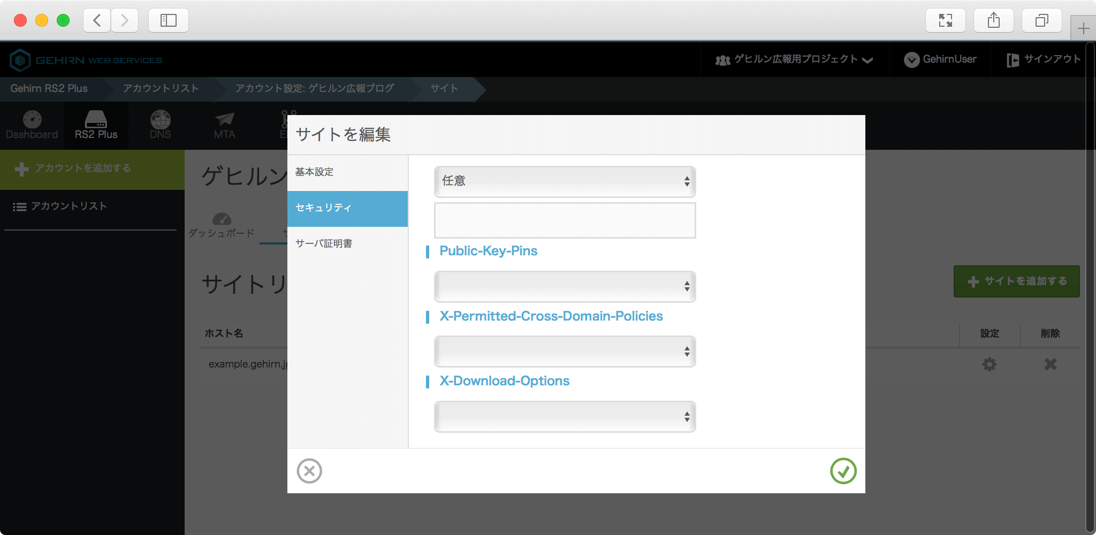Toggle the Safari sidebar button

click(169, 21)
